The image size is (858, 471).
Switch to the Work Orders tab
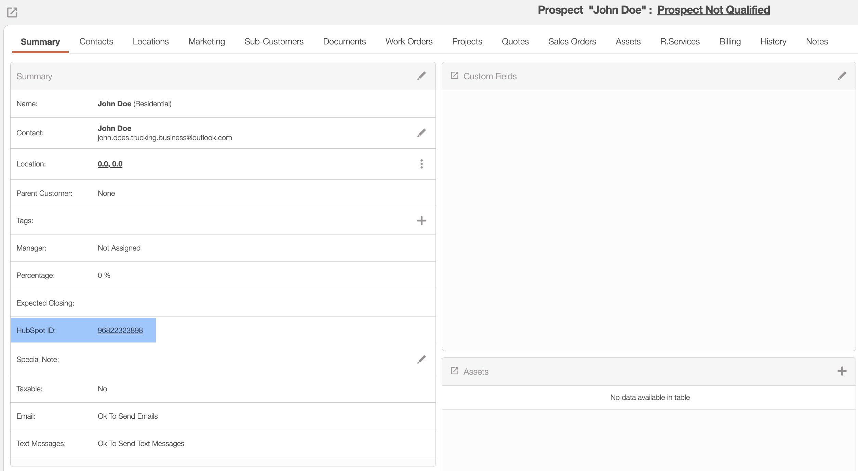(409, 42)
